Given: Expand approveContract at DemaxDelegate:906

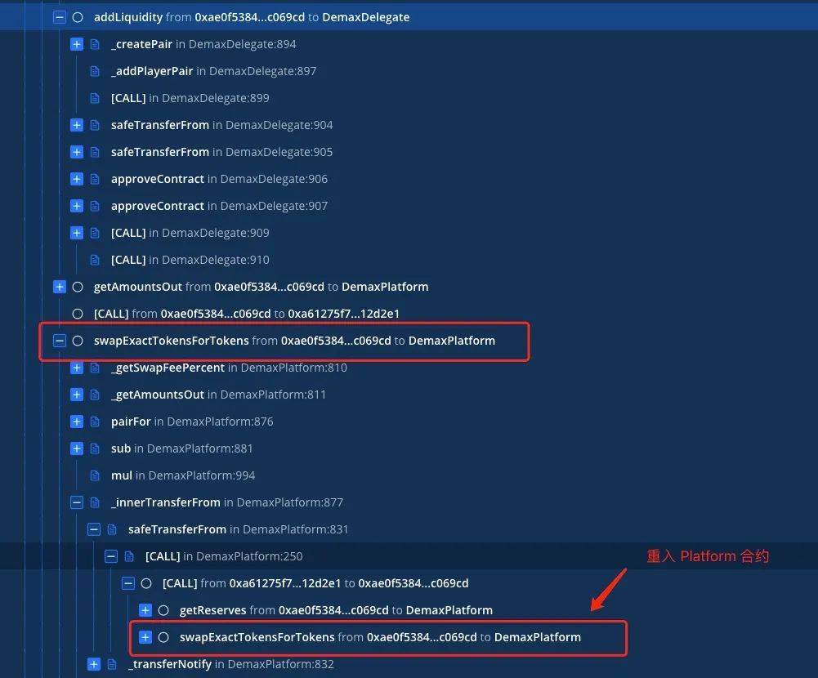Looking at the screenshot, I should point(76,179).
